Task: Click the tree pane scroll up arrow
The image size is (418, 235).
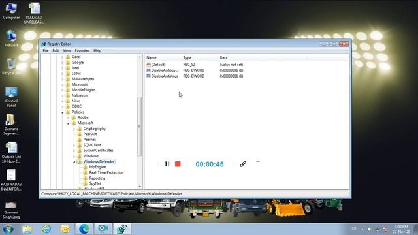Action: [x=140, y=57]
